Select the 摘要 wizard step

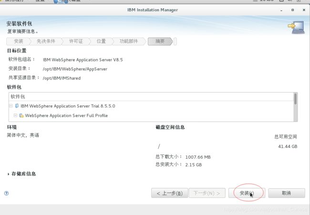[x=160, y=41]
